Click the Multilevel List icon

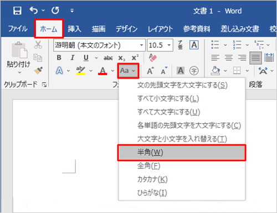tap(259, 45)
